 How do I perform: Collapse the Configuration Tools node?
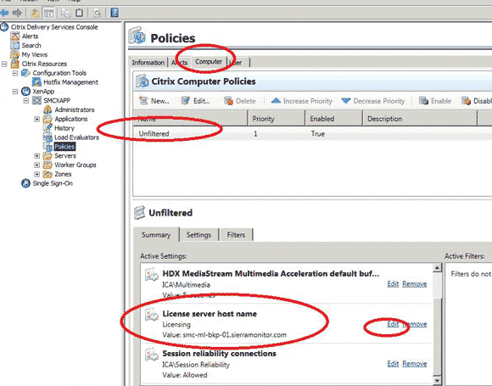[15, 73]
